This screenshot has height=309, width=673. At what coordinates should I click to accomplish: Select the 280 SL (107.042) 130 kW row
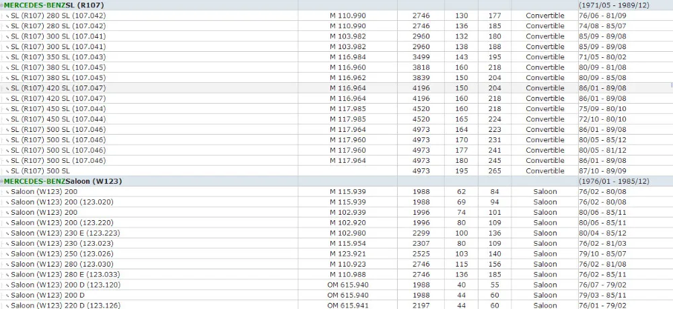[x=336, y=15]
